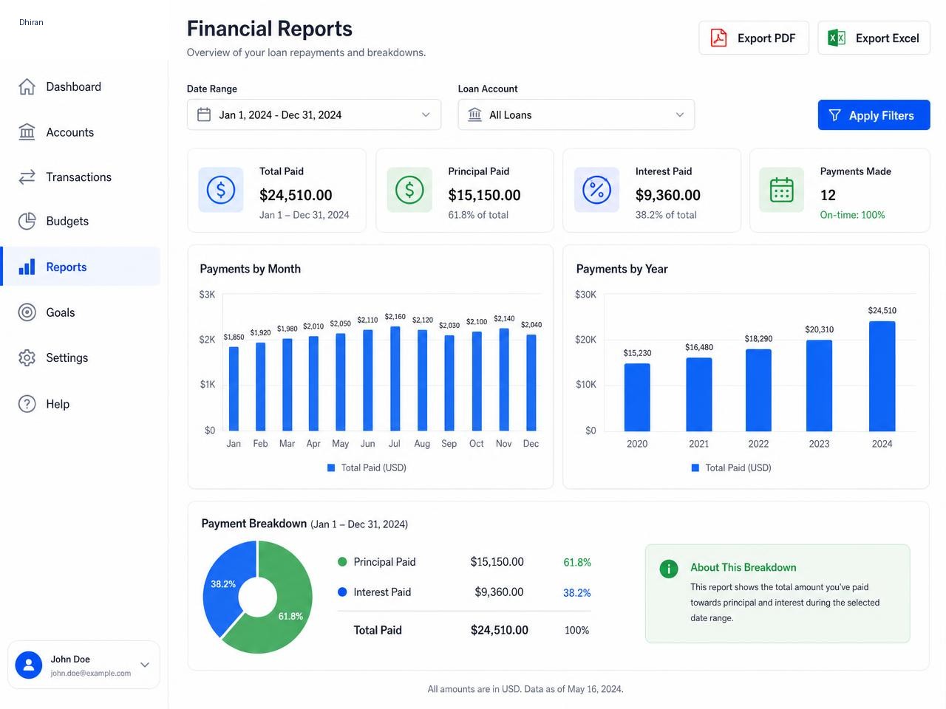Go to Transactions in the sidebar
This screenshot has height=709, width=946.
click(x=81, y=177)
